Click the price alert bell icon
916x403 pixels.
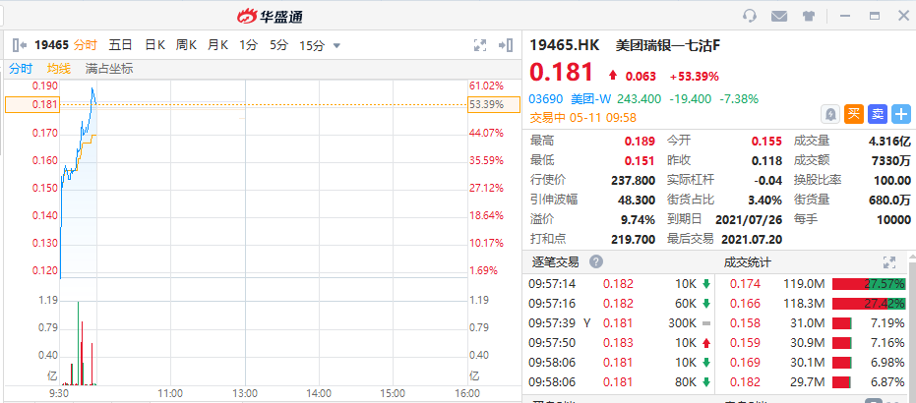(831, 114)
